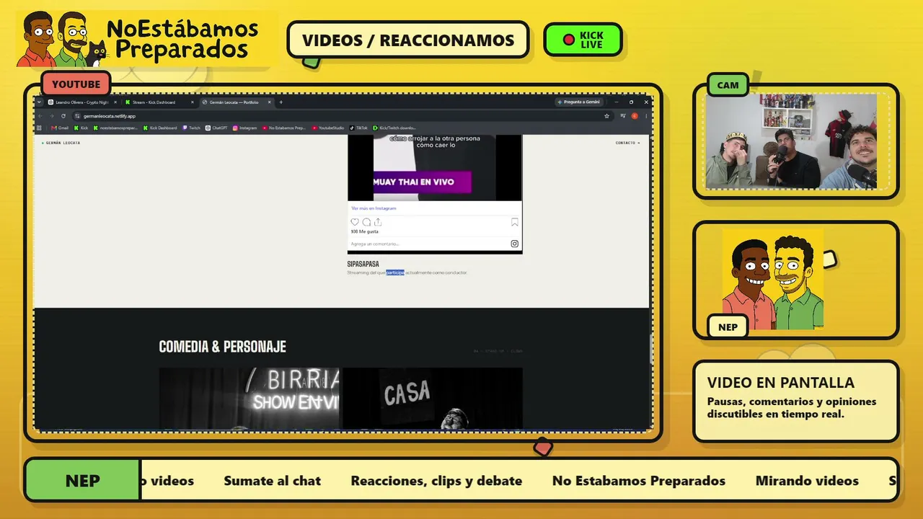Click the Instagram logo in the embed
This screenshot has height=519, width=923.
pyautogui.click(x=515, y=244)
